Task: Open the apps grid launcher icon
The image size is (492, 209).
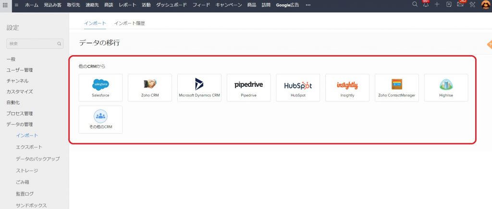Action: point(5,5)
